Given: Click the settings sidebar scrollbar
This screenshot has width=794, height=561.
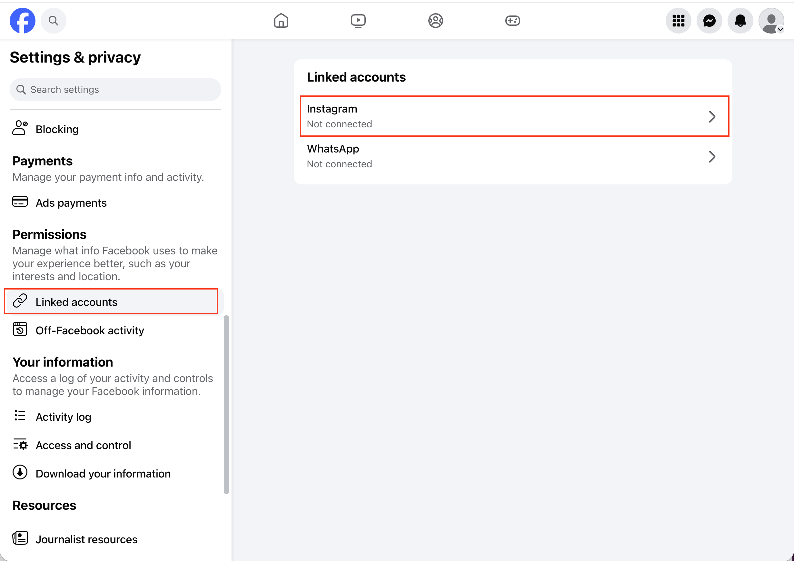Looking at the screenshot, I should click(x=226, y=405).
